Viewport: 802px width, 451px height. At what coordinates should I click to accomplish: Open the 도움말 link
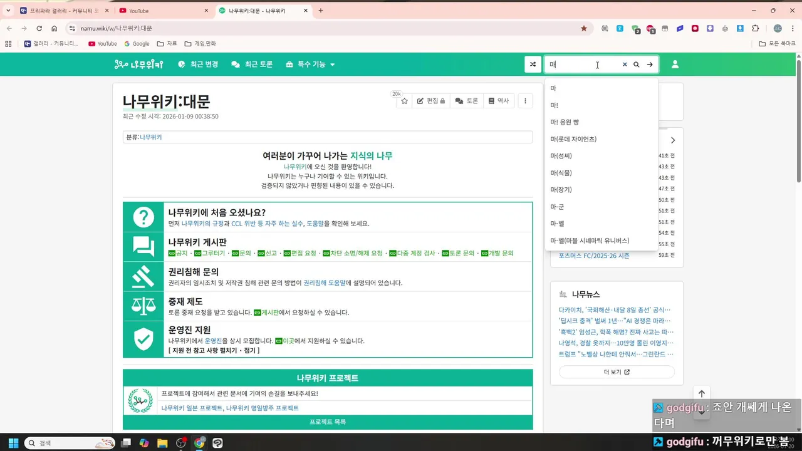[x=315, y=224]
